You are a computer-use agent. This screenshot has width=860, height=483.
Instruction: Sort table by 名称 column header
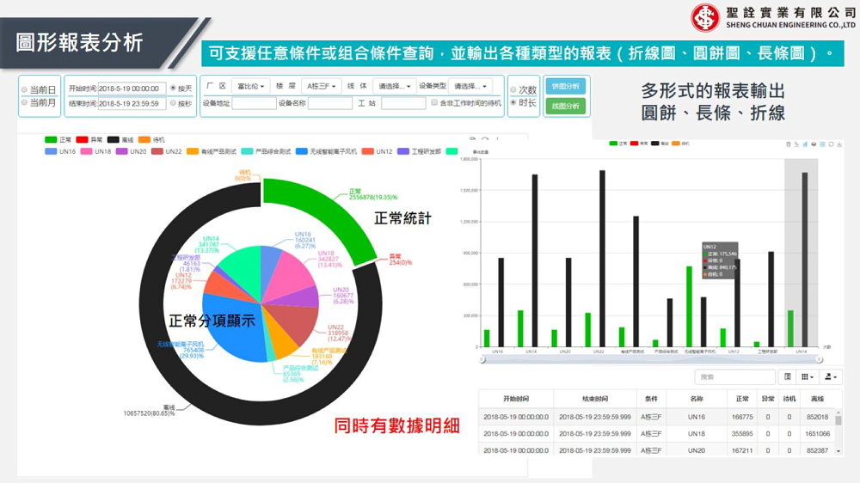[x=696, y=399]
